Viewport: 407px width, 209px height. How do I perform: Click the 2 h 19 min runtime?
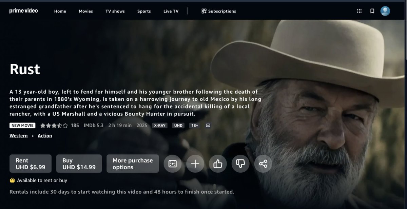coord(120,126)
